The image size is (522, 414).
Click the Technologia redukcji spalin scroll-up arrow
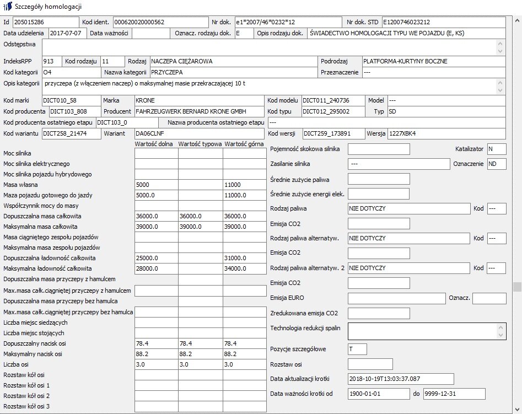tap(501, 328)
